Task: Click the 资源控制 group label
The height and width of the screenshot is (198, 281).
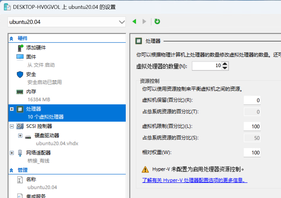Action: tap(150, 81)
